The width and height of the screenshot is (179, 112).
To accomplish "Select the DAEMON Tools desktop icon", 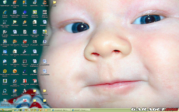I will click(x=44, y=42).
